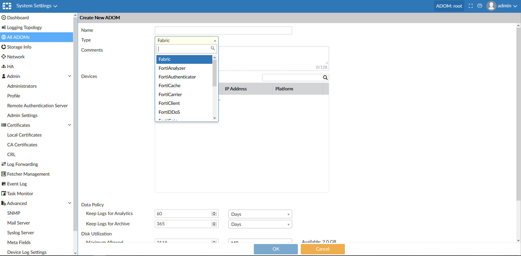The width and height of the screenshot is (521, 256).
Task: Click the IP Address column header
Action: click(247, 89)
